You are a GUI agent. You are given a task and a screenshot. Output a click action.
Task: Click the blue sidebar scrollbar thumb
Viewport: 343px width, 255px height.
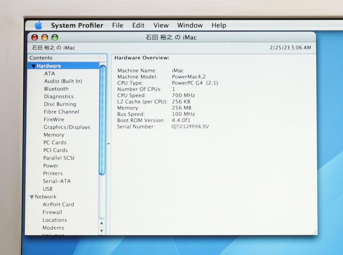click(x=102, y=120)
